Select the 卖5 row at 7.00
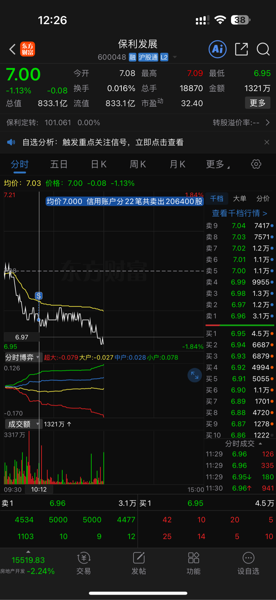Image resolution: width=276 pixels, height=600 pixels. (240, 271)
